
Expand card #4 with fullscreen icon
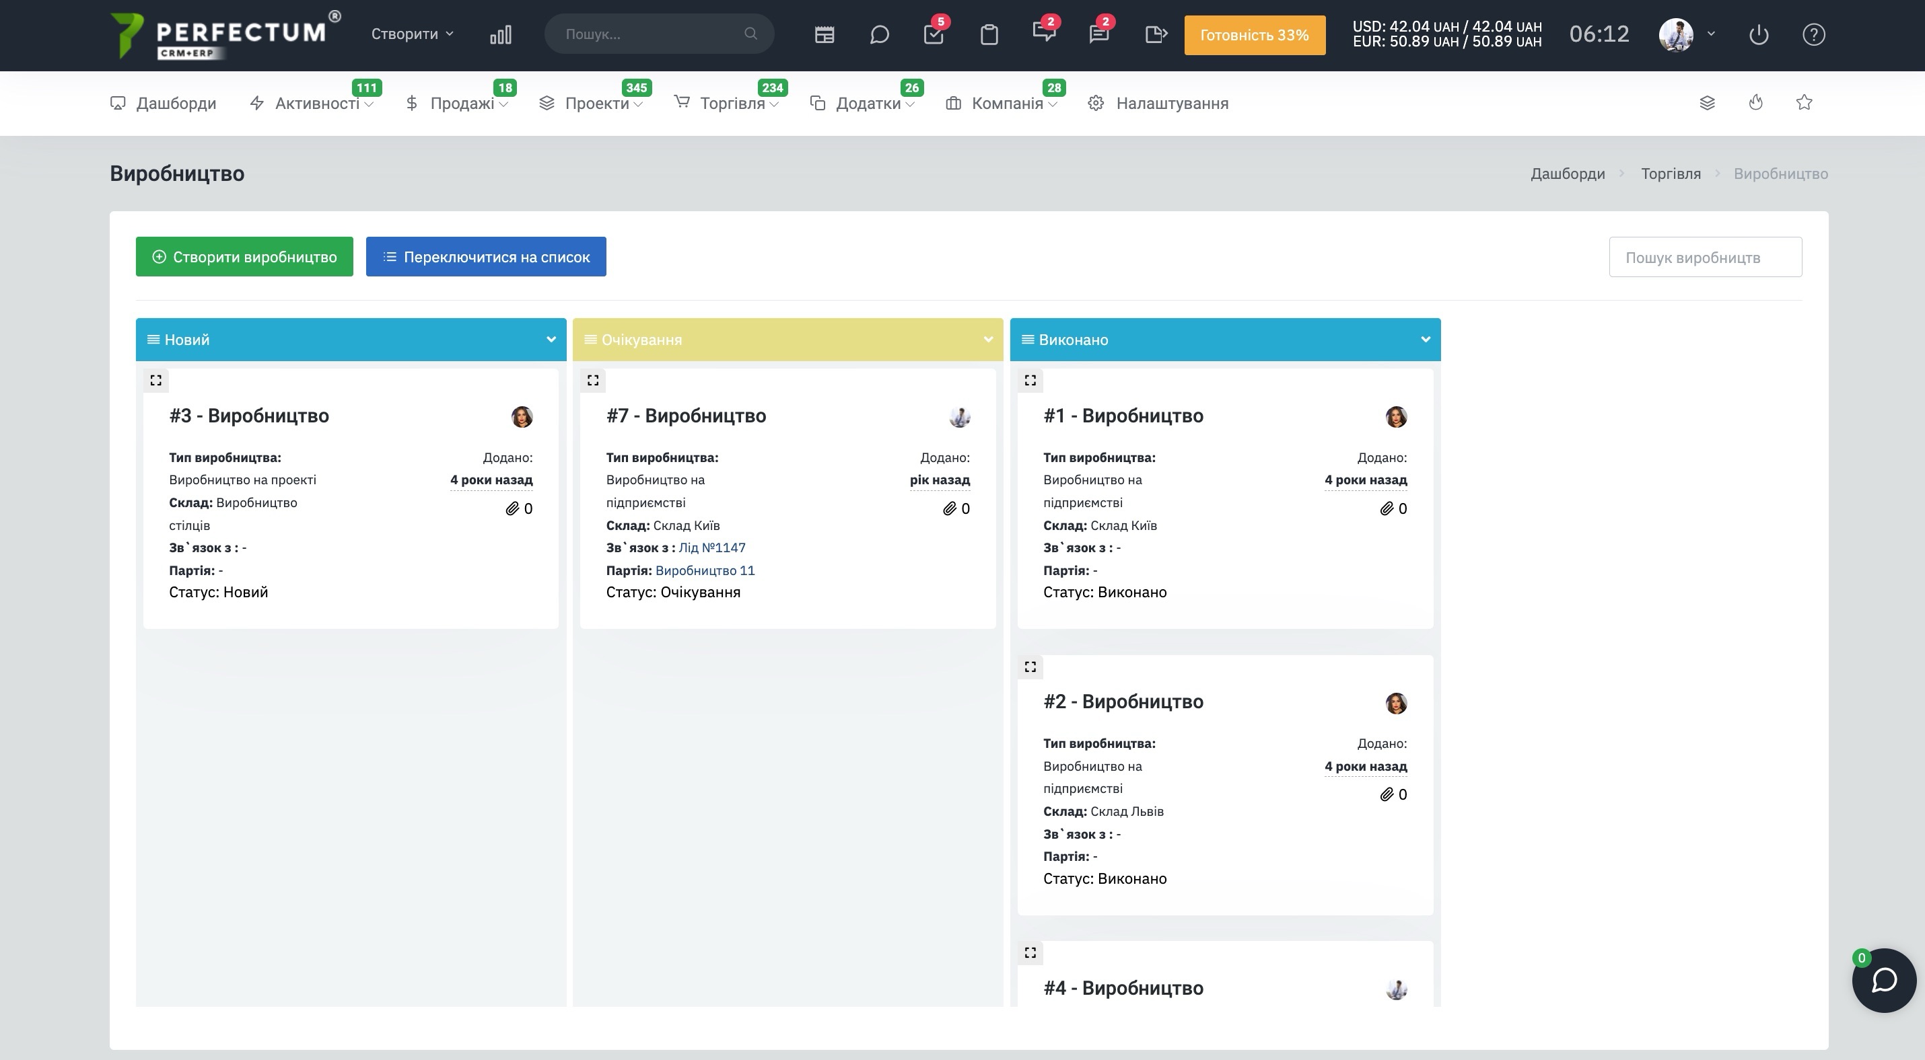pos(1030,952)
